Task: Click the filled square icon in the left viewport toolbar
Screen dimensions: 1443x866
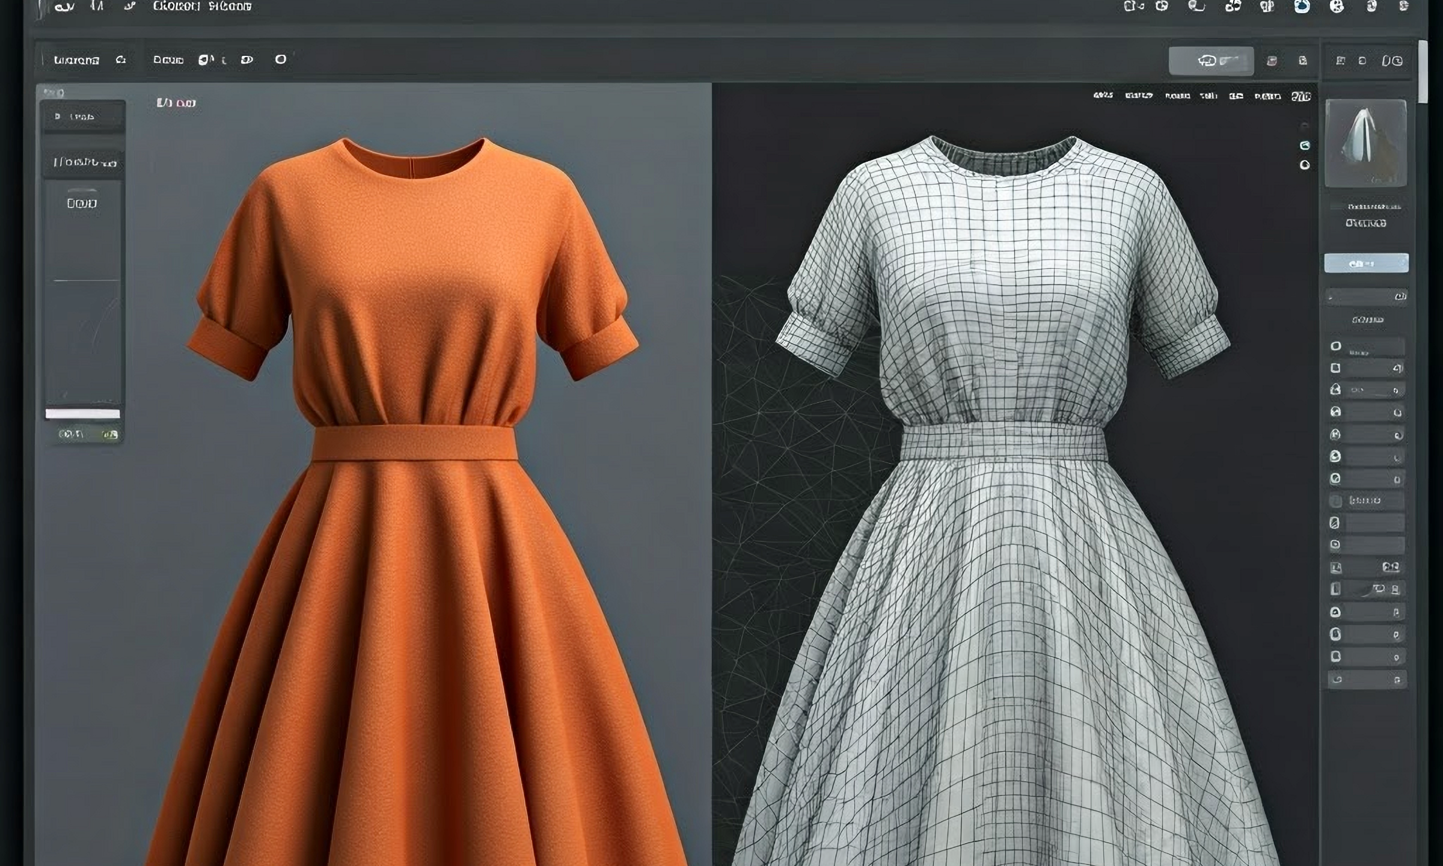Action: coord(204,60)
